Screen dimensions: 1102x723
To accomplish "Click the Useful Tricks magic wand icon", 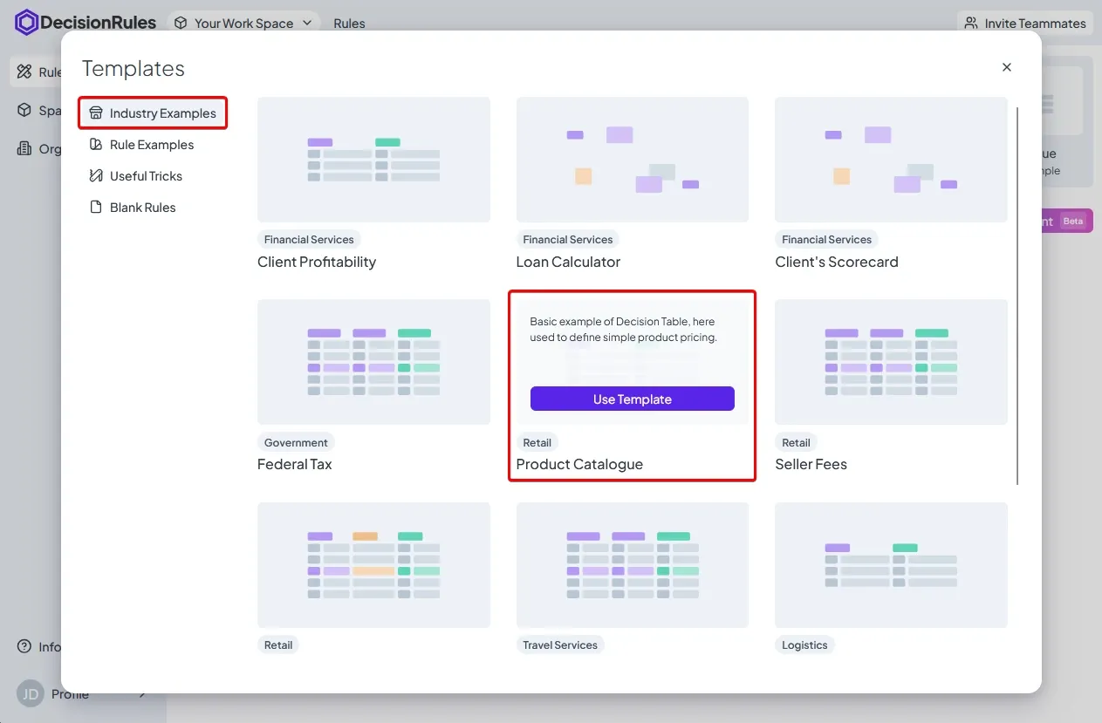I will 96,176.
